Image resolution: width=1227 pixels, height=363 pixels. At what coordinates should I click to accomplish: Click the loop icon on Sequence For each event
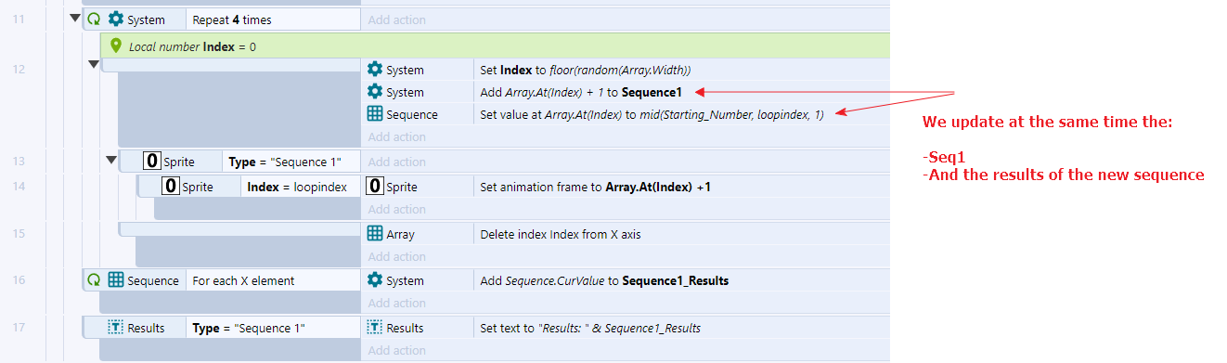(x=94, y=279)
